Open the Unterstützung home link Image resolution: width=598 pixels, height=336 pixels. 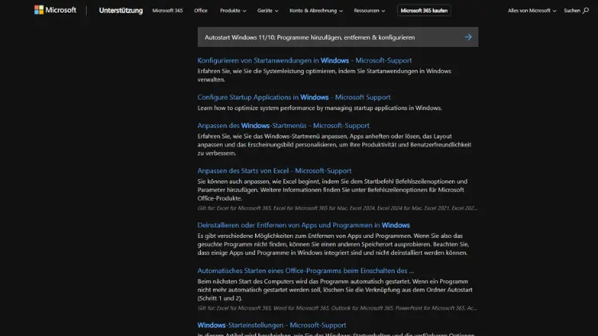tap(121, 10)
